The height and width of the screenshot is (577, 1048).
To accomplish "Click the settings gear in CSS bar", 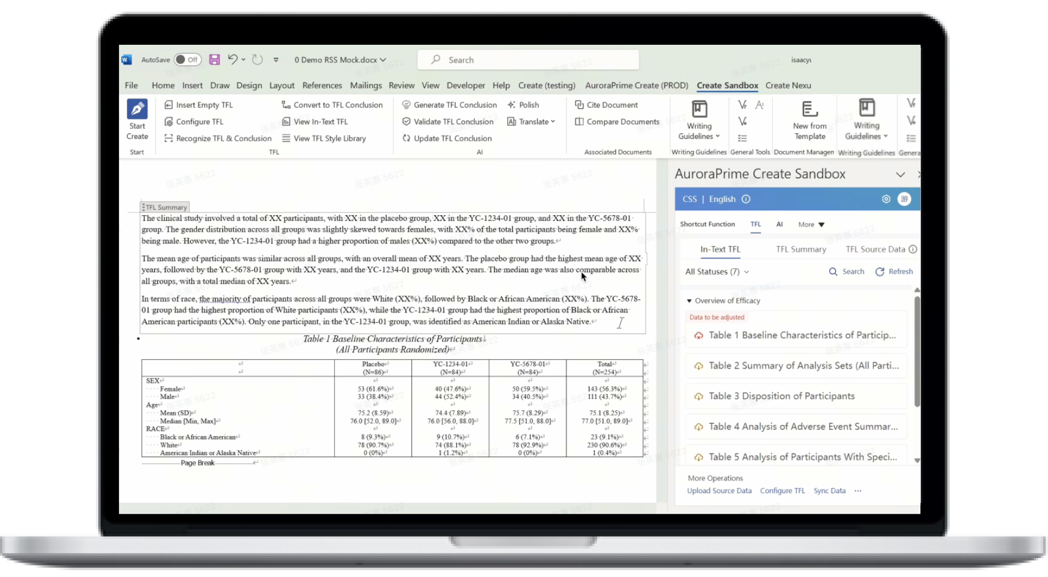I will [886, 199].
